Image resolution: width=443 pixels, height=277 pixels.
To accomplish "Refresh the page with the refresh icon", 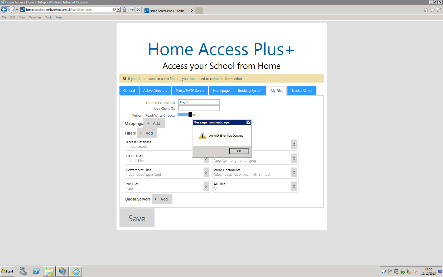I will pos(132,9).
